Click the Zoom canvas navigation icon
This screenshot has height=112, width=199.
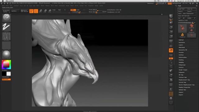[x=171, y=27]
